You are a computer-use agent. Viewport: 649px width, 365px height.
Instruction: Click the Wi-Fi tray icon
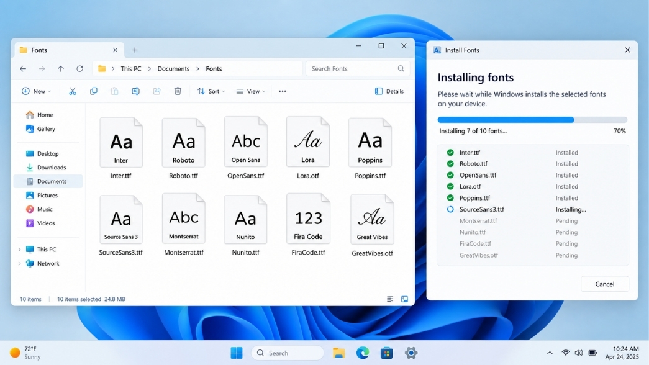[x=565, y=353]
